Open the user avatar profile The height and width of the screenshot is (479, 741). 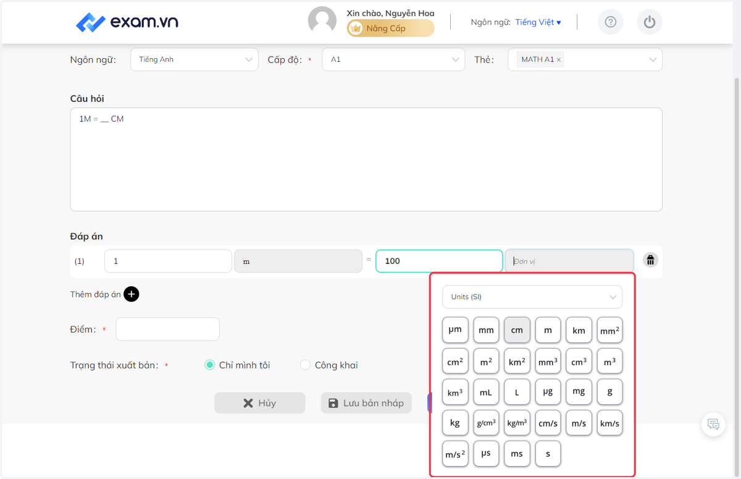coord(322,22)
